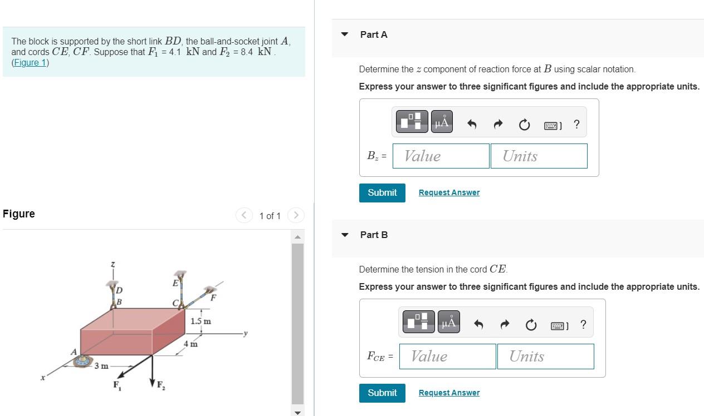
Task: Open help via the question mark in Part B
Action: pyautogui.click(x=583, y=325)
